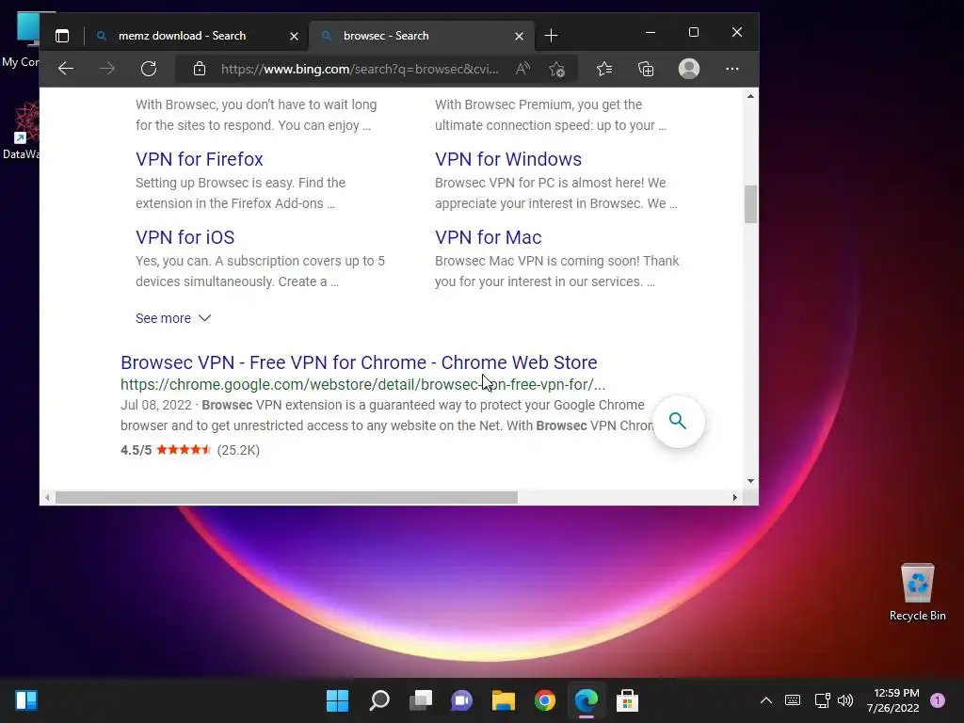Open Browsec VPN Chrome Web Store result

(x=359, y=362)
